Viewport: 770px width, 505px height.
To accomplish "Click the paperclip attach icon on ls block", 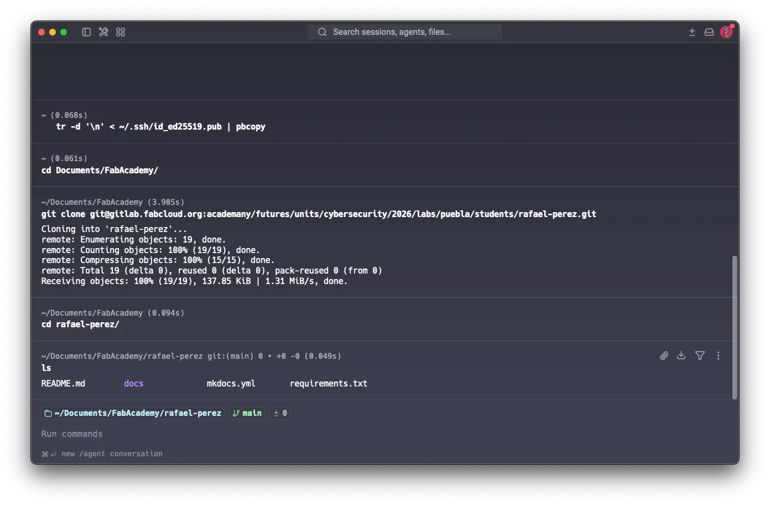I will [664, 355].
